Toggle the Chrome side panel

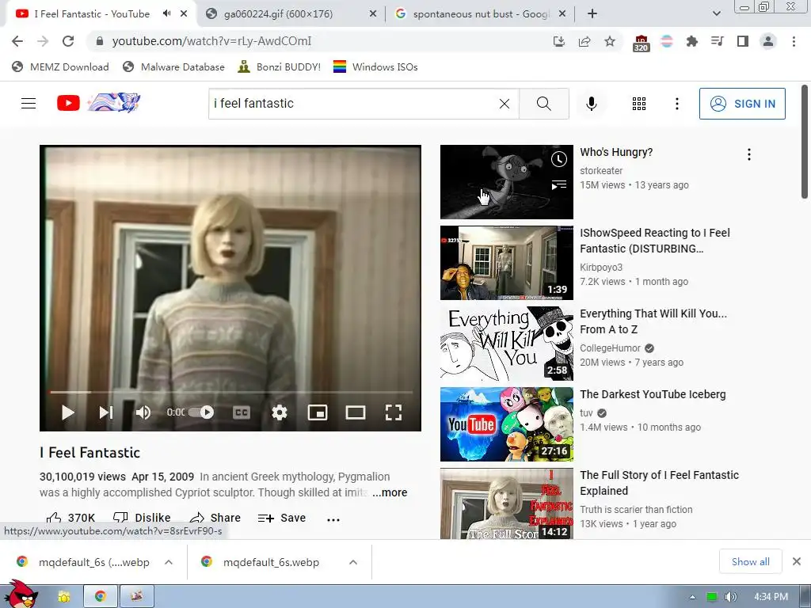coord(742,41)
